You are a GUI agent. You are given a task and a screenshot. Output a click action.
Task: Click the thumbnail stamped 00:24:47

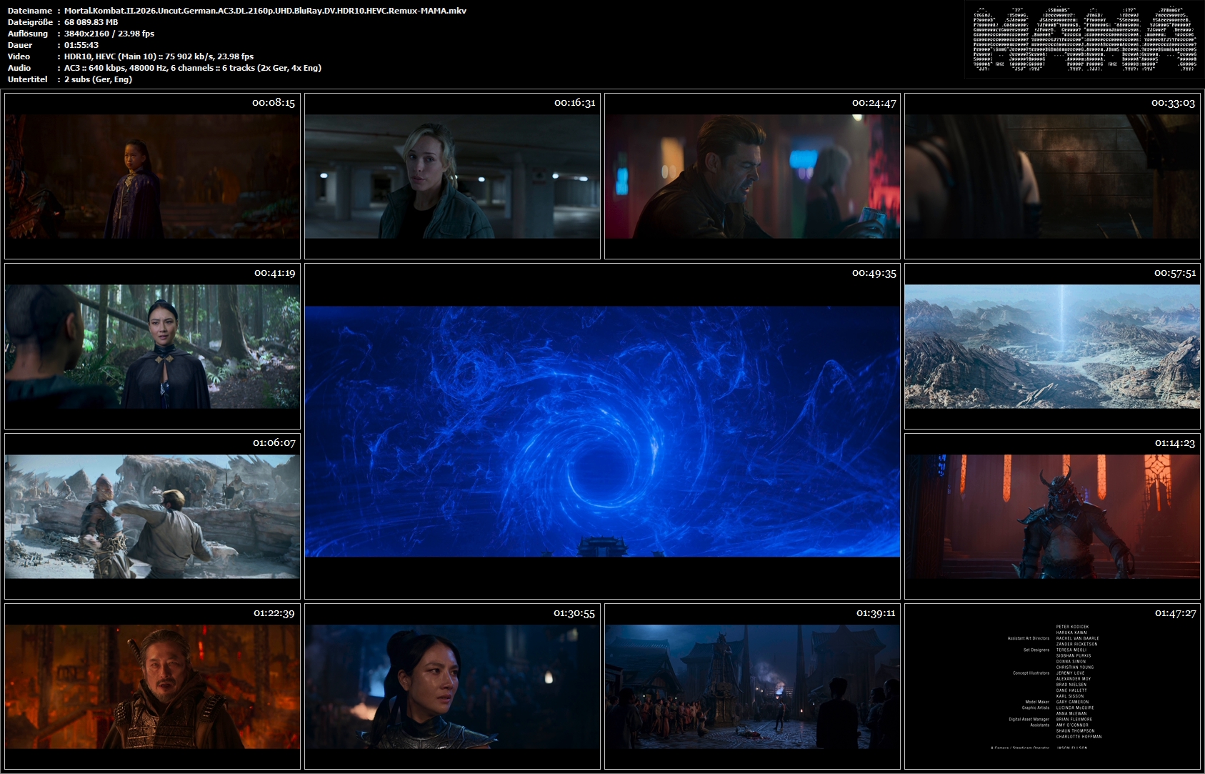pos(752,176)
